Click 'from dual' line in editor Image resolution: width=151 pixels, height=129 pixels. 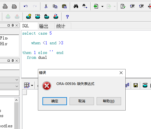tap(37, 57)
